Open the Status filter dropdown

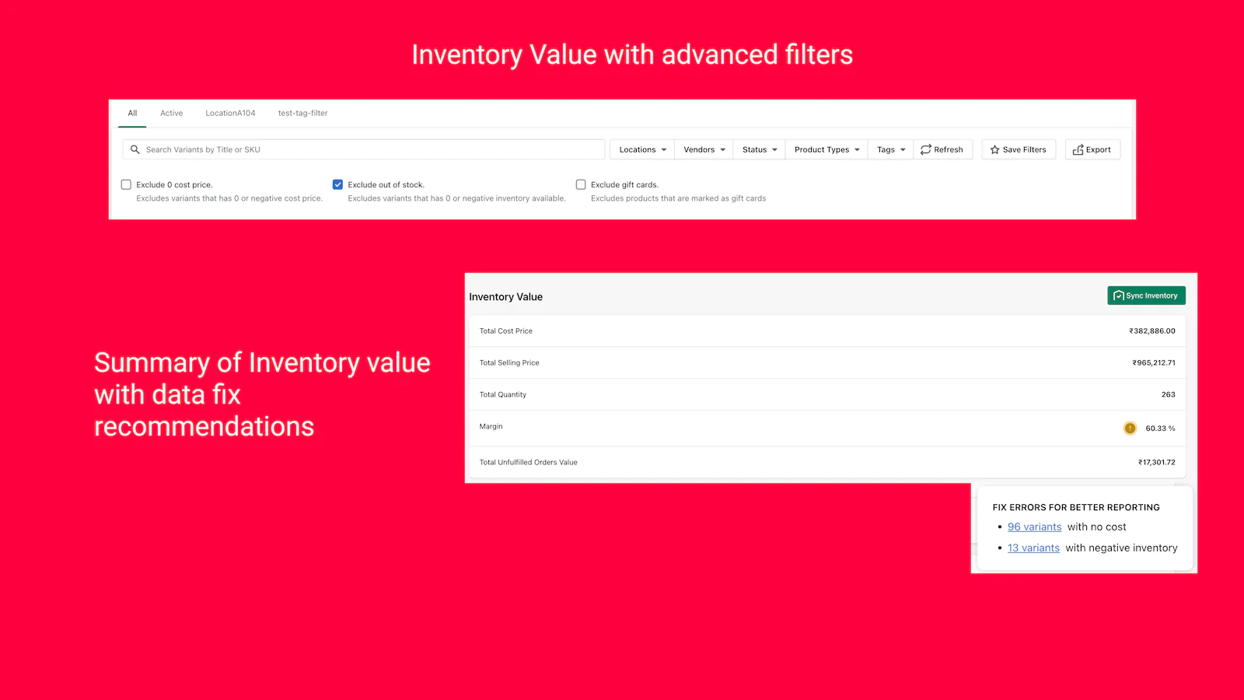[x=759, y=149]
